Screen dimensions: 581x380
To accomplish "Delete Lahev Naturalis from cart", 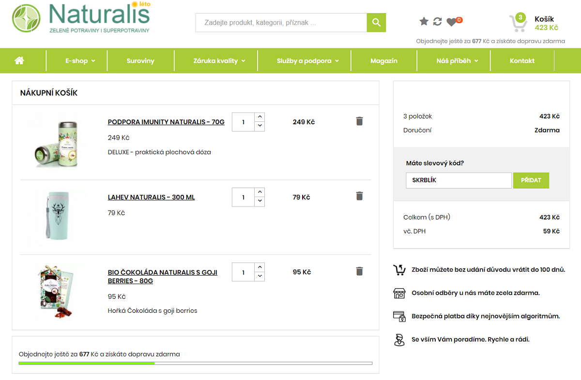I will click(x=359, y=196).
